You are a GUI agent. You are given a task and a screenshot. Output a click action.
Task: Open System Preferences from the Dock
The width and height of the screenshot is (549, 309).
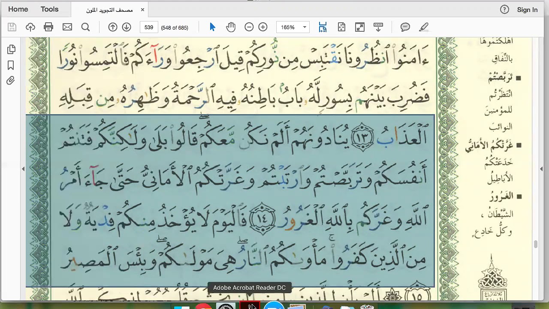click(226, 306)
